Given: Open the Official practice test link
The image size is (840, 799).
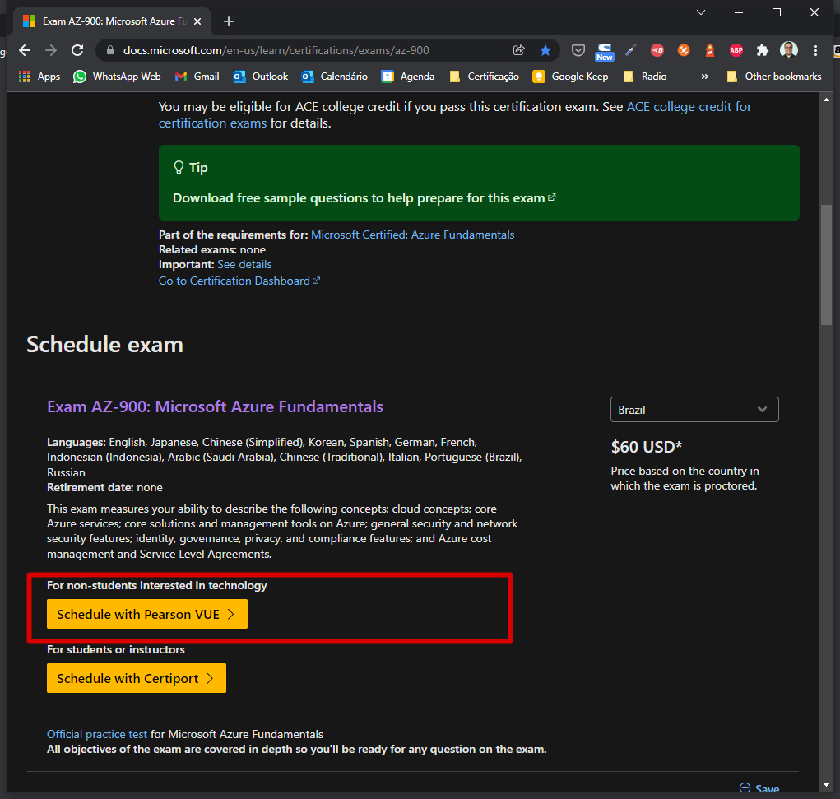Looking at the screenshot, I should coord(96,734).
